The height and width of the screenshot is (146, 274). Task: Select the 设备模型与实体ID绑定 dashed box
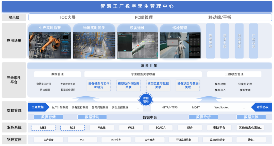[99, 85]
